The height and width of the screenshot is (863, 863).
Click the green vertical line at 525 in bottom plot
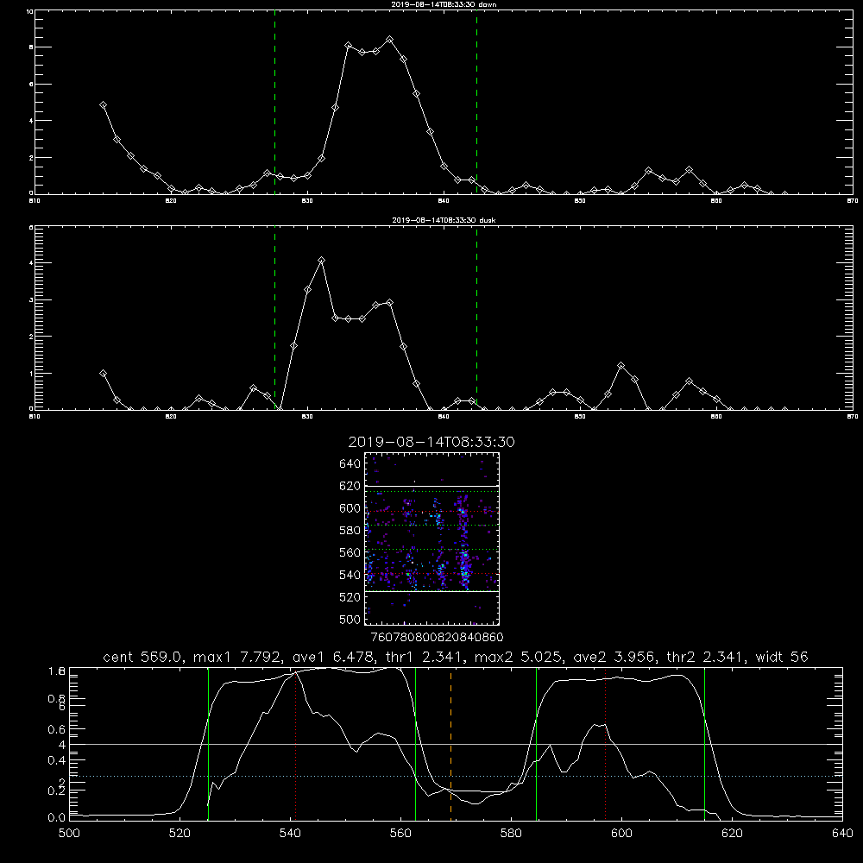(208, 743)
